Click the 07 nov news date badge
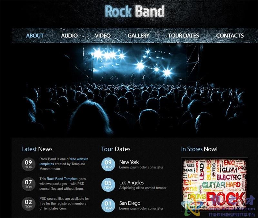This screenshot has height=218, width=258. tap(28, 184)
